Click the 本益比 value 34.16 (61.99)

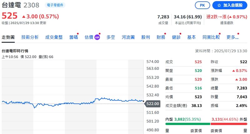click(188, 17)
